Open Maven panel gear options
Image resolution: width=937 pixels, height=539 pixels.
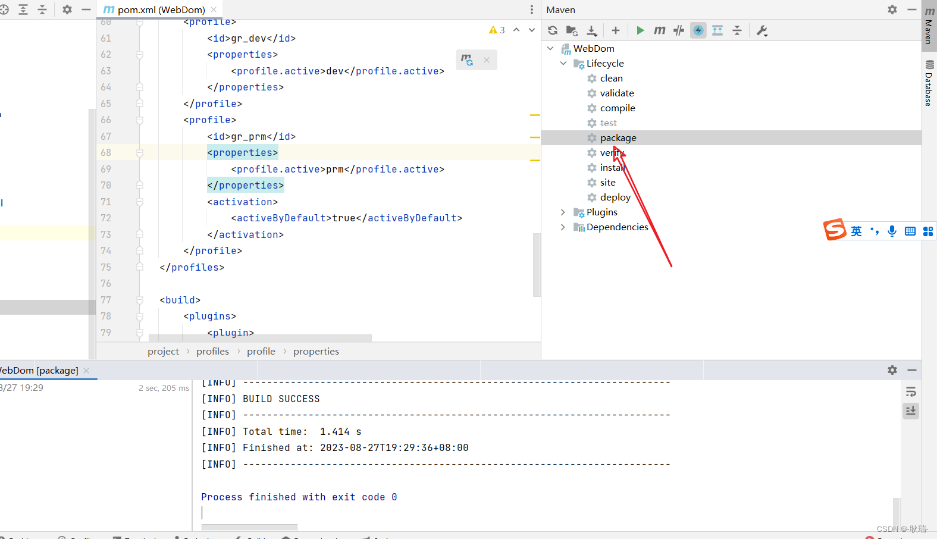(892, 10)
